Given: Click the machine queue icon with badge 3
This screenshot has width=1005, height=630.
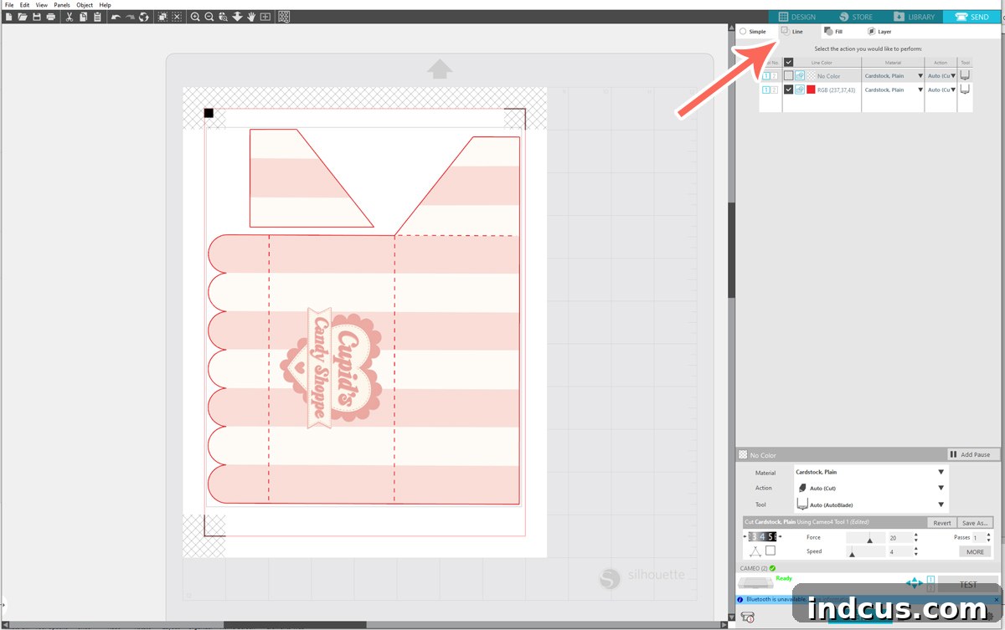Looking at the screenshot, I should coord(749,618).
